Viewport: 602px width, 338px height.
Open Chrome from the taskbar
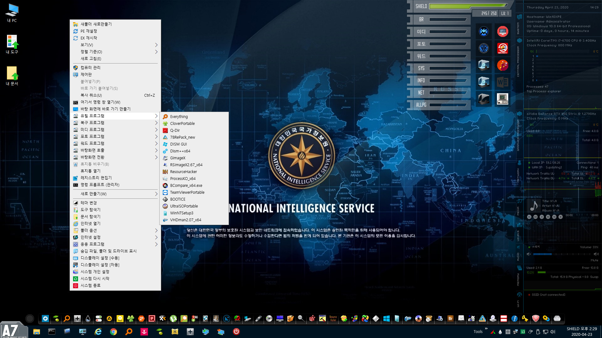point(113,332)
